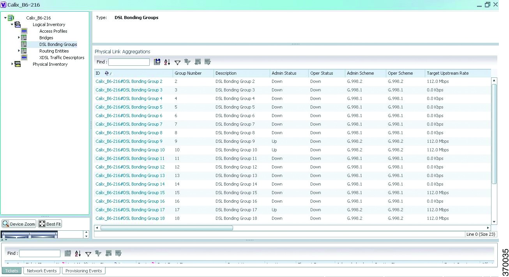509x277 pixels.
Task: Click the XDSL Traffic Descriptors tree icon
Action: coord(24,58)
